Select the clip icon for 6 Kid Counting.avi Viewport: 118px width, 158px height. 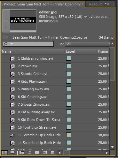pos(12,97)
